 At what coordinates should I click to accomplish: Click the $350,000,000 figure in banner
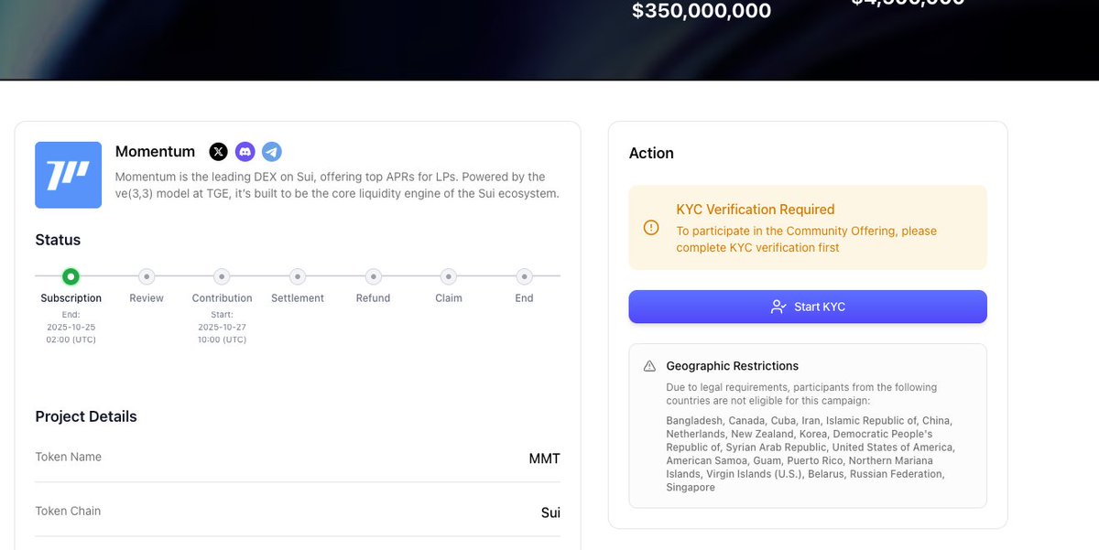[x=702, y=11]
